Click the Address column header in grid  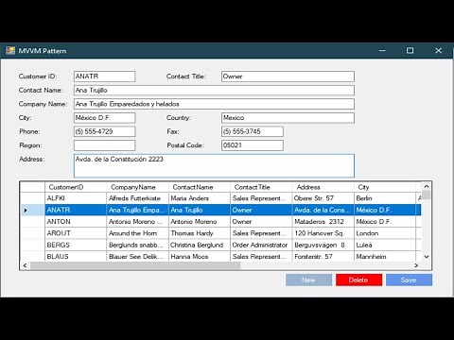[323, 187]
